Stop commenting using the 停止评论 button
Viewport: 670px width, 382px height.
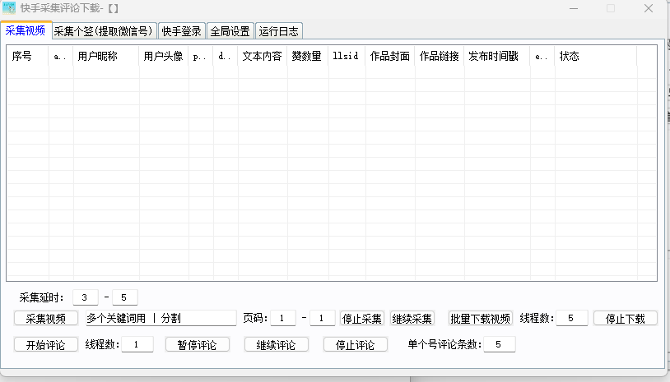[356, 345]
